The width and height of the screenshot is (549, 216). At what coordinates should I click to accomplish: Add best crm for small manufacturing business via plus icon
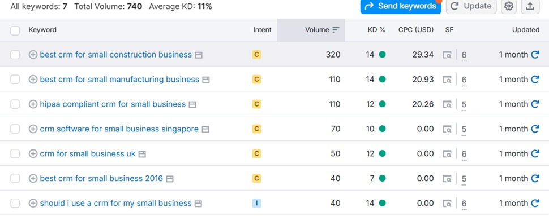33,80
